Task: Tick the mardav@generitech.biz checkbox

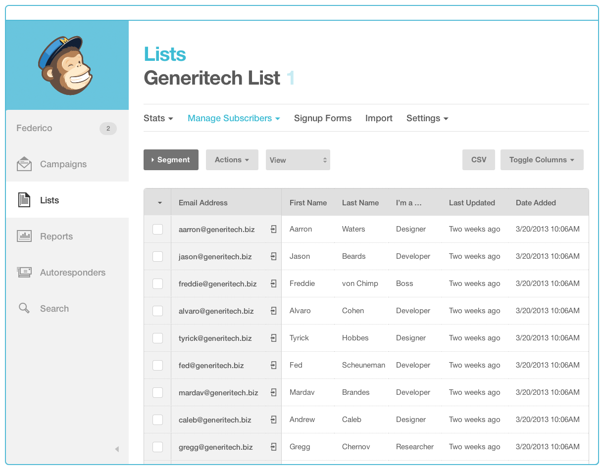Action: click(x=157, y=392)
